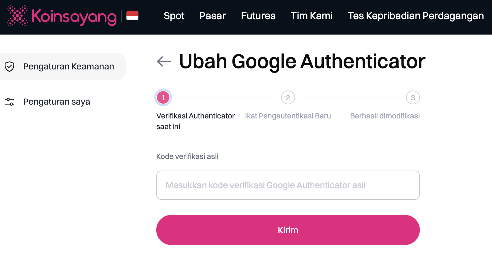The height and width of the screenshot is (262, 492).
Task: Click the Ikat Pengautentikasi Baru step label
Action: [288, 116]
